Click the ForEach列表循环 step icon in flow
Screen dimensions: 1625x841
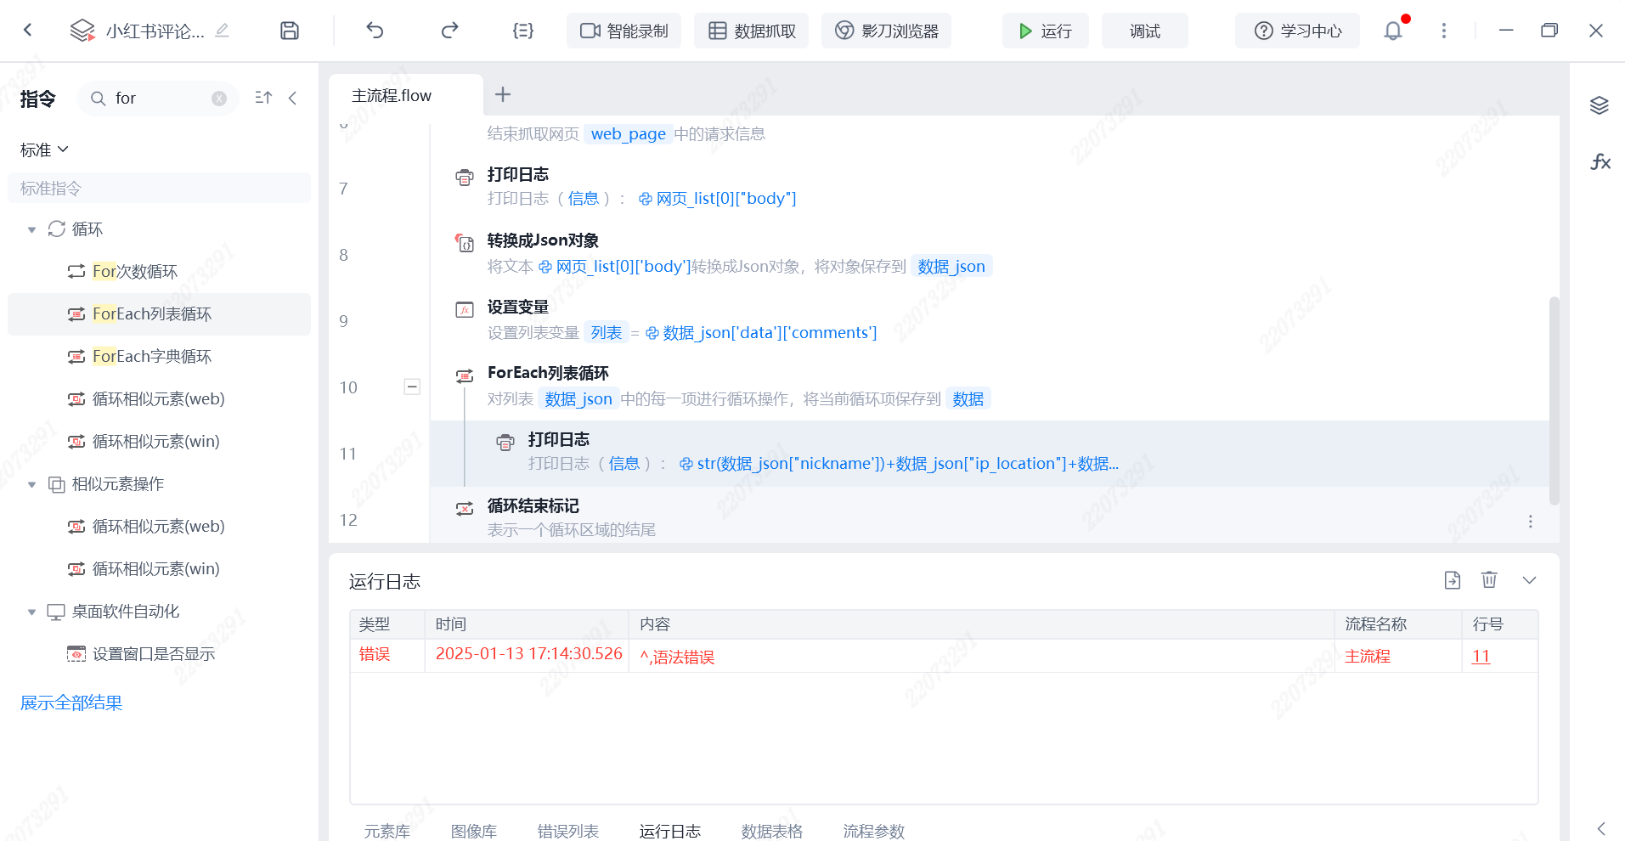[x=465, y=375]
